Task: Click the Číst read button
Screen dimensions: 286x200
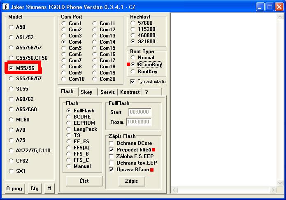Action: [x=84, y=181]
